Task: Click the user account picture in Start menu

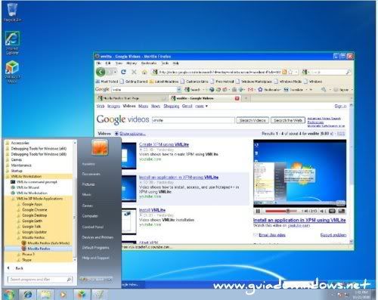Action: coord(100,147)
